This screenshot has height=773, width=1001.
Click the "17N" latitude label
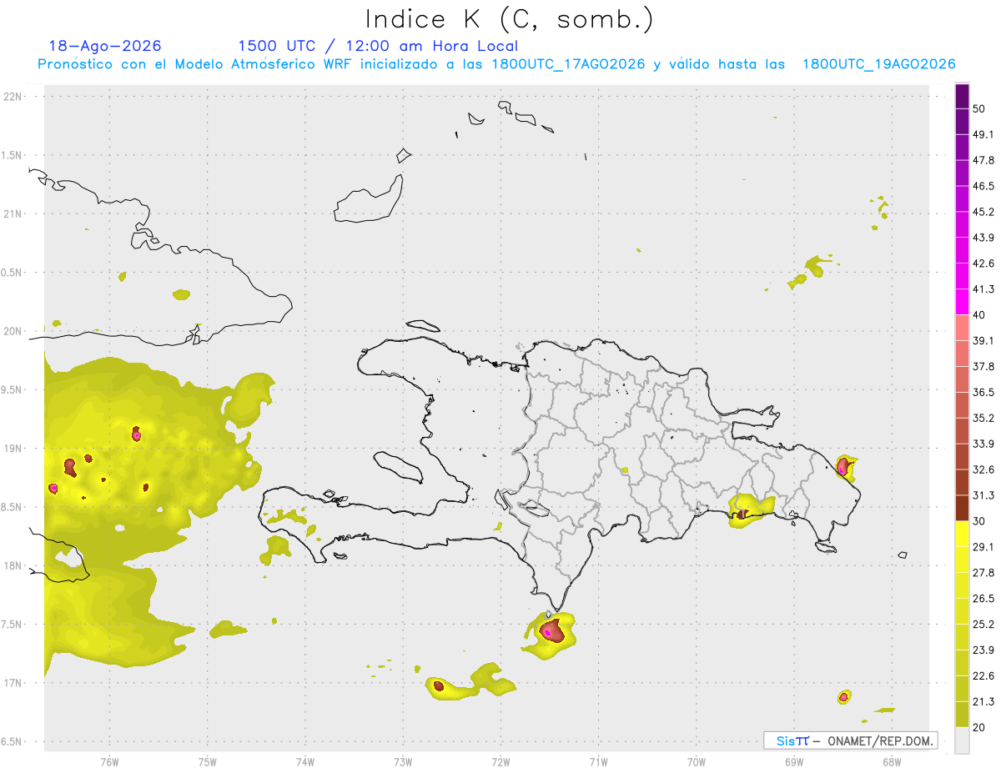pyautogui.click(x=13, y=683)
